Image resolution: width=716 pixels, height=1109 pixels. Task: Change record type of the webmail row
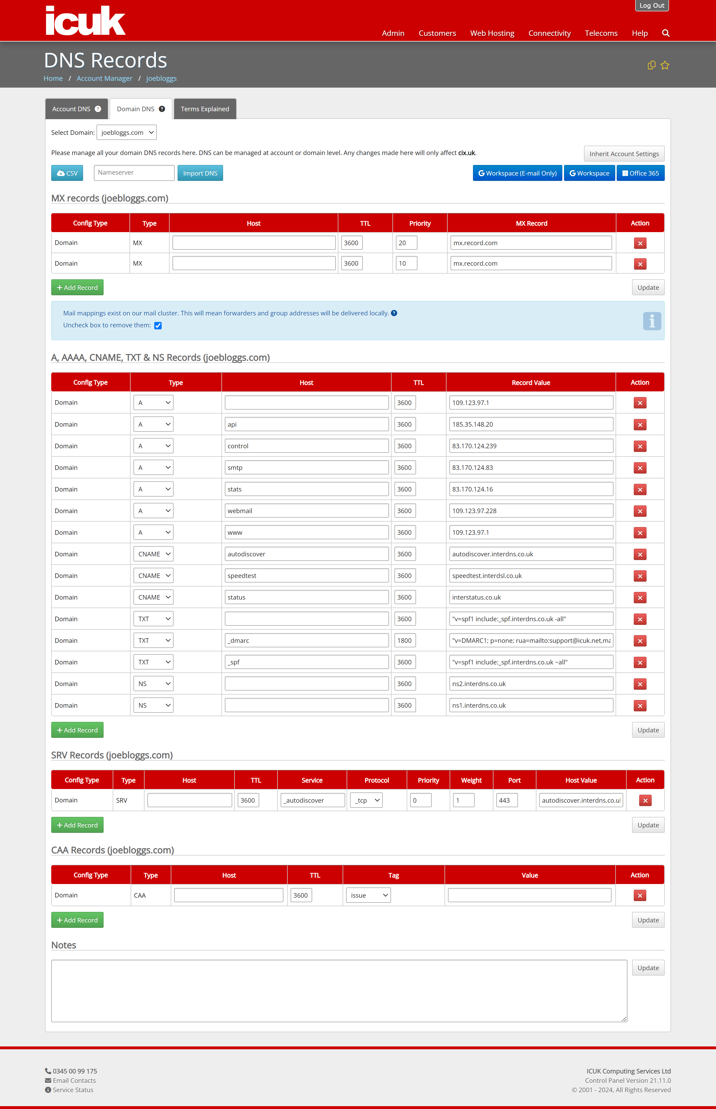(153, 511)
